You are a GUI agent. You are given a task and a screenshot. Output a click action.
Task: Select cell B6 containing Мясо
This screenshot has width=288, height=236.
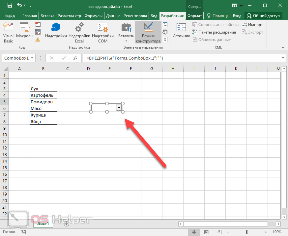tap(43, 108)
